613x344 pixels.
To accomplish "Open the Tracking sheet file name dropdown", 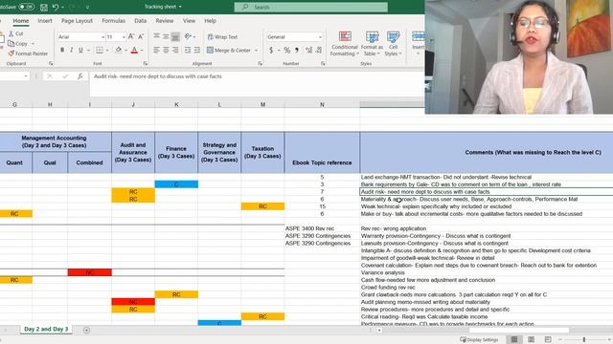I will (x=180, y=7).
